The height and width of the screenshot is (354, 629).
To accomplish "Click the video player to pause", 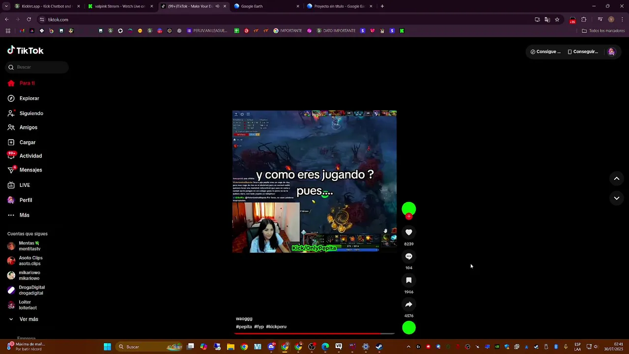I will point(314,181).
